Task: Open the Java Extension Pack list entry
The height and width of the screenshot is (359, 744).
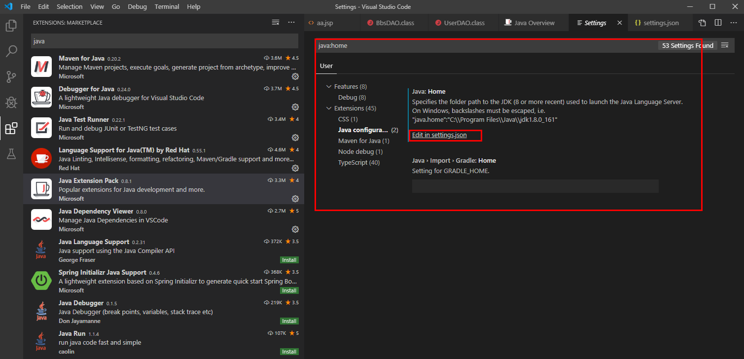Action: [164, 189]
